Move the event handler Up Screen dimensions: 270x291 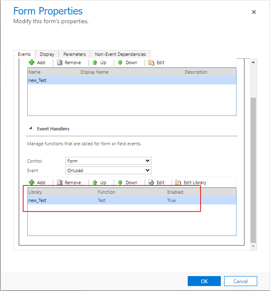(x=99, y=183)
